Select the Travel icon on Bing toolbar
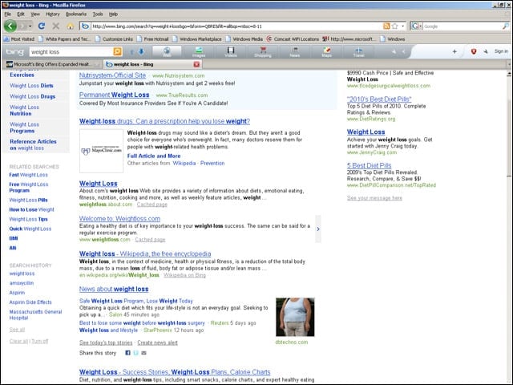This screenshot has height=385, width=513. [358, 51]
